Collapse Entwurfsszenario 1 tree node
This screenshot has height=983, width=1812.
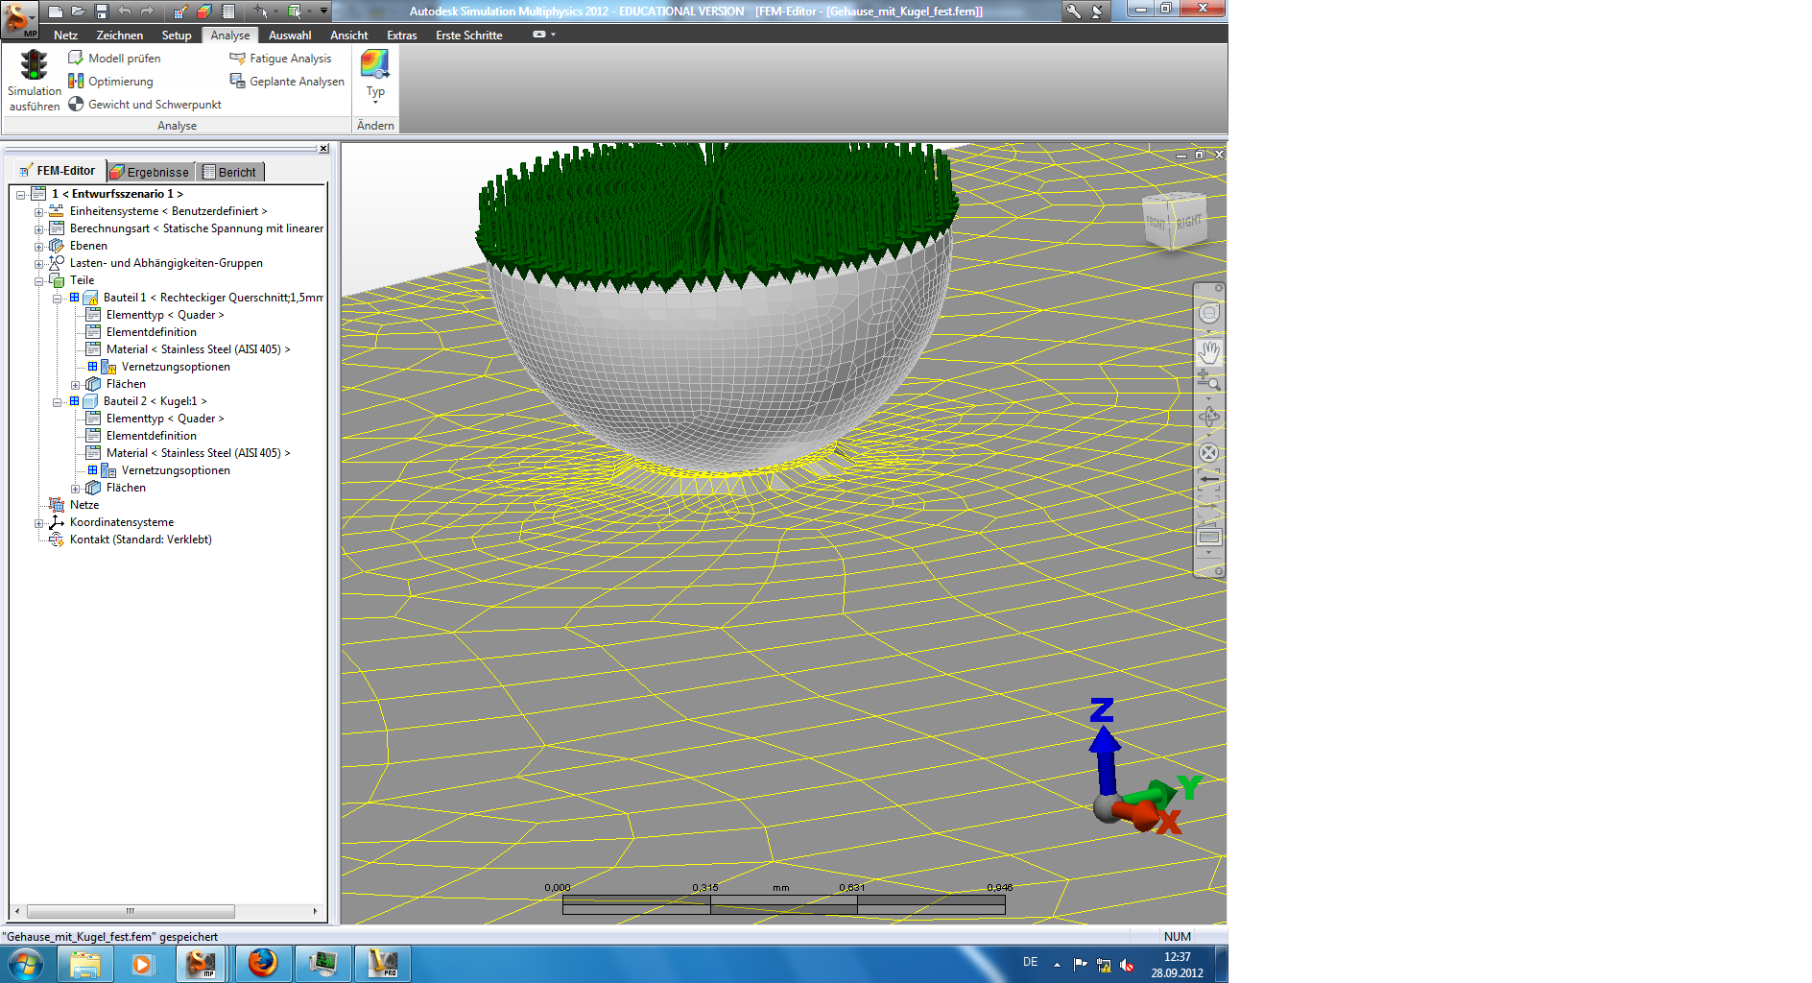coord(21,195)
